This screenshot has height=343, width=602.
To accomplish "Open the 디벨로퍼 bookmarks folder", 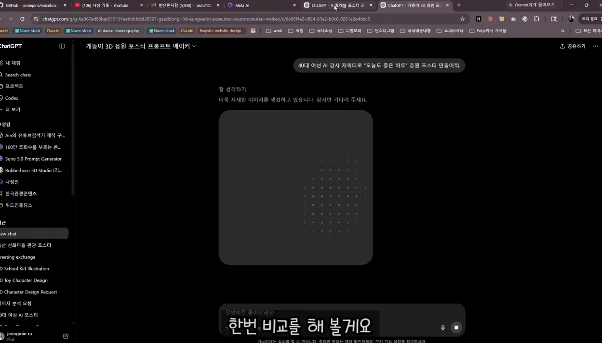I will coord(350,31).
